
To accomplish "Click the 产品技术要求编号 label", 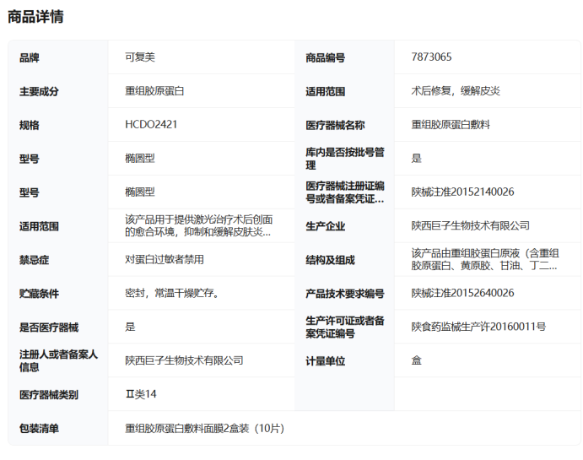I will point(345,294).
